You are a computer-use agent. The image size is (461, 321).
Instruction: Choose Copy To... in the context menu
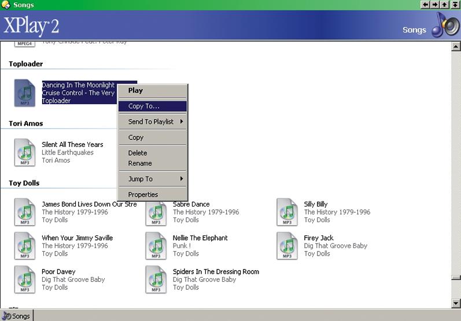tap(152, 106)
